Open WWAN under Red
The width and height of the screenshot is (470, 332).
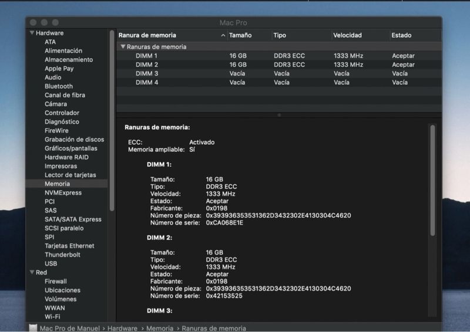click(55, 308)
